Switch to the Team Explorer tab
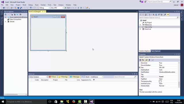The width and height of the screenshot is (184, 104). coord(156,51)
